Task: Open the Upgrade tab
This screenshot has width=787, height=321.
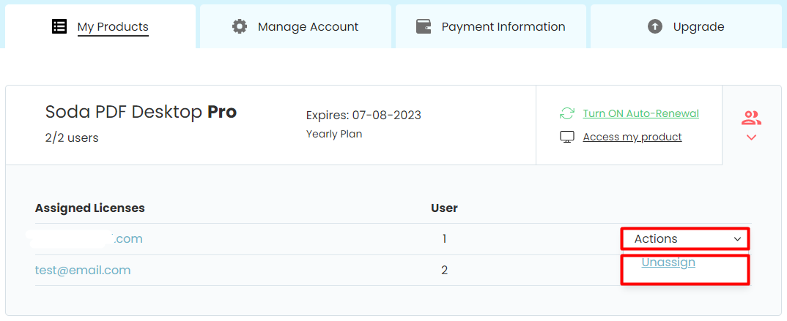Action: point(686,26)
